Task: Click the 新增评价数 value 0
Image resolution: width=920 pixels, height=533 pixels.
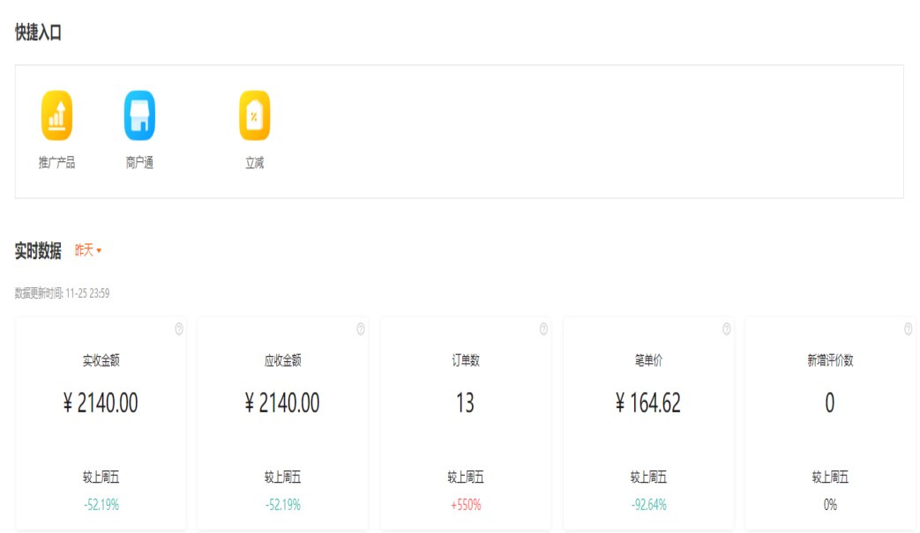Action: click(829, 403)
